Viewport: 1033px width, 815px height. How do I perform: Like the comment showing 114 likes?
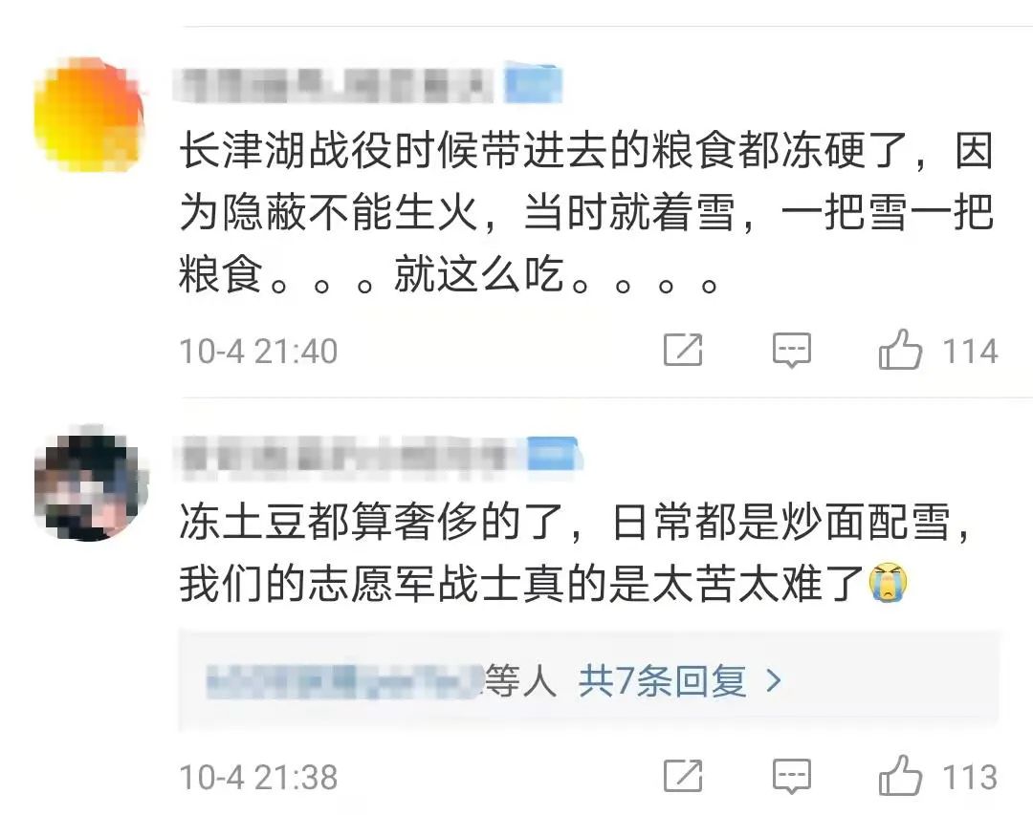coord(900,350)
